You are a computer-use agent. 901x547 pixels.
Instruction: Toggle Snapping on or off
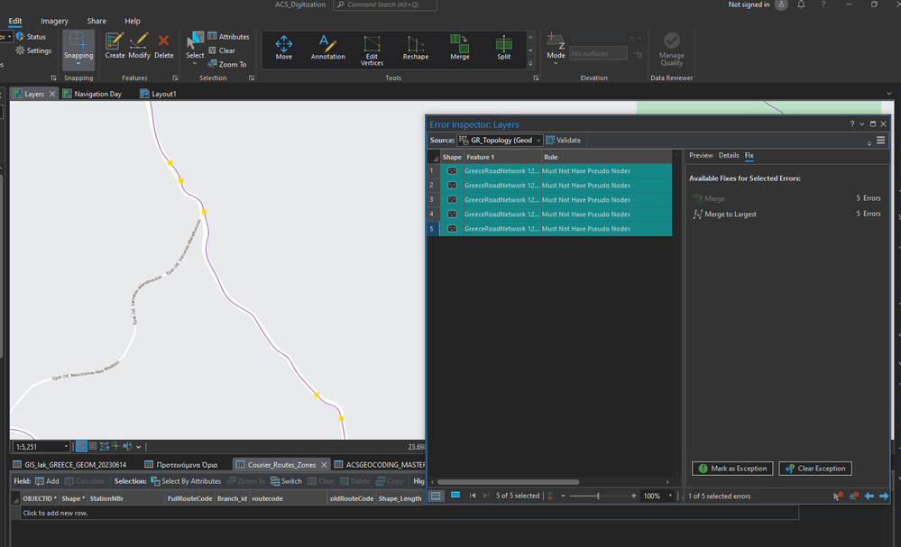(x=78, y=45)
